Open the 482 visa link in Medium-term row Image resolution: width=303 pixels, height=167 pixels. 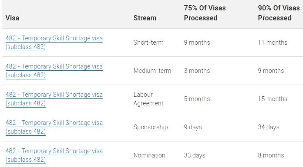click(54, 71)
